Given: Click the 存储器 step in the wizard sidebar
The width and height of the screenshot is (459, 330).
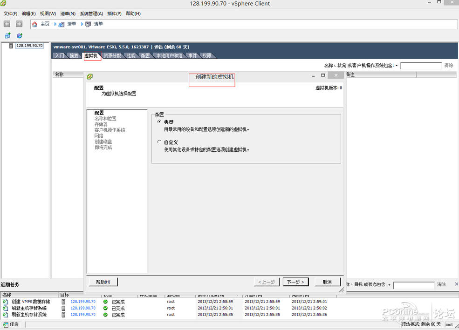Looking at the screenshot, I should 101,124.
